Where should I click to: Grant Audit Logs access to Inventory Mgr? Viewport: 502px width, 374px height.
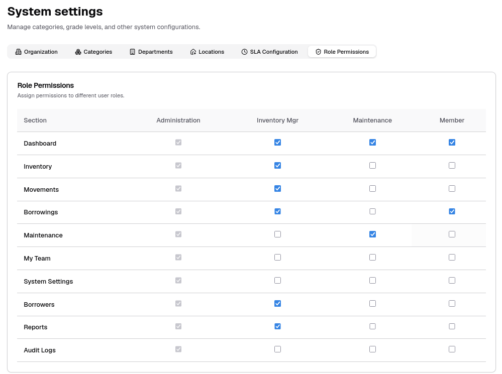277,349
